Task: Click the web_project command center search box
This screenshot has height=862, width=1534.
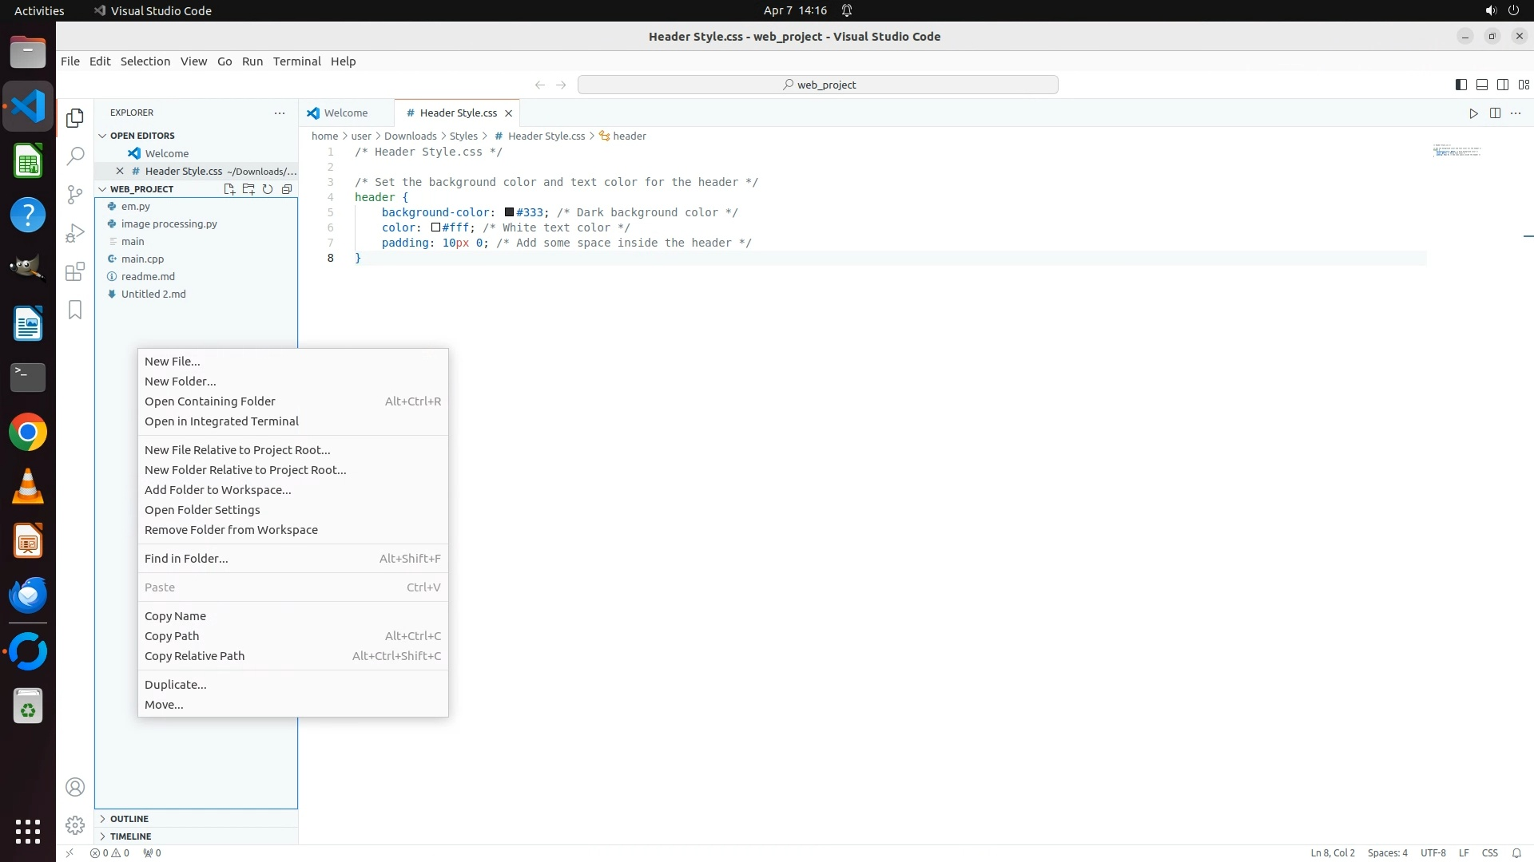Action: (817, 85)
